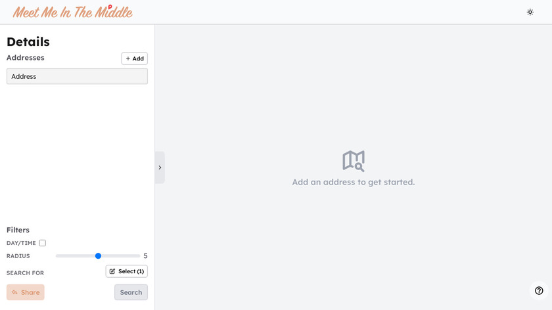Click the Filters section heading

18,230
